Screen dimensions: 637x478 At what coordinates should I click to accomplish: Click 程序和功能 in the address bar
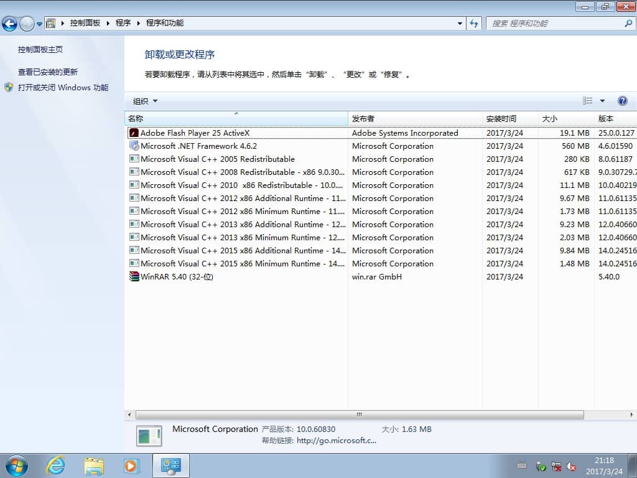(164, 23)
